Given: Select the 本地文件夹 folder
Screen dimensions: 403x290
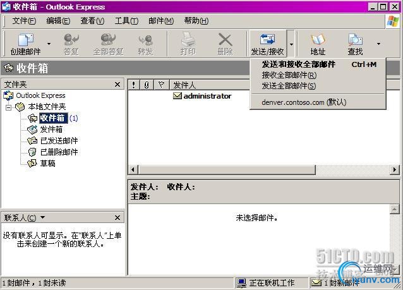Looking at the screenshot, I should (x=47, y=106).
